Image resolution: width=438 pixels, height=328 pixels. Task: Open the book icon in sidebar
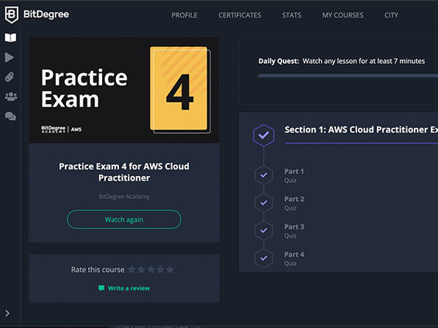[10, 37]
